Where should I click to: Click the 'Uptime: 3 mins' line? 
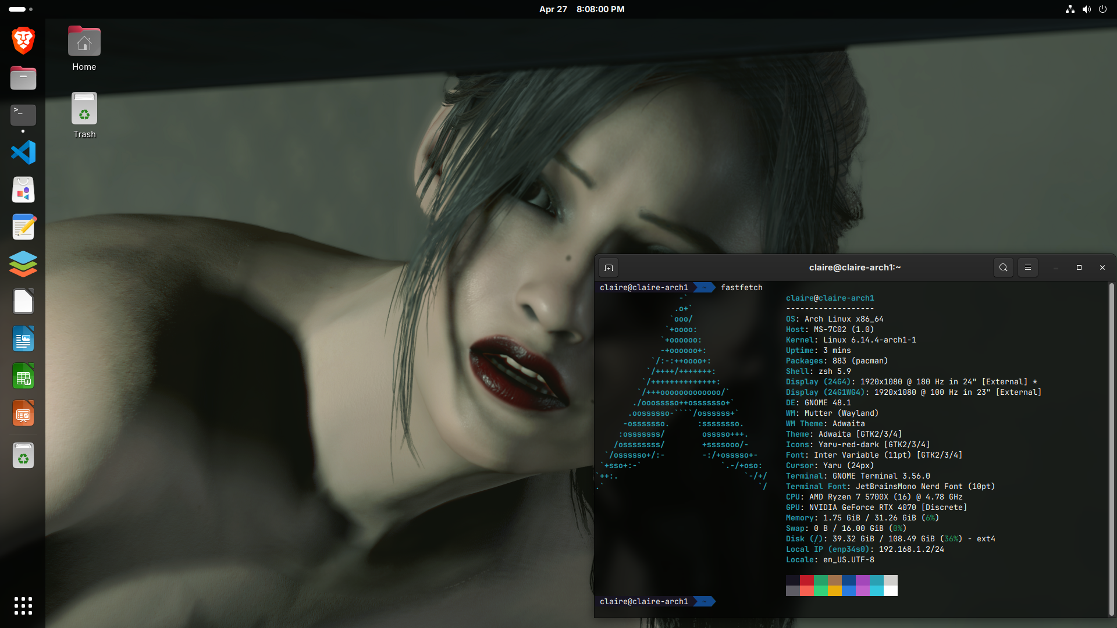tap(819, 351)
